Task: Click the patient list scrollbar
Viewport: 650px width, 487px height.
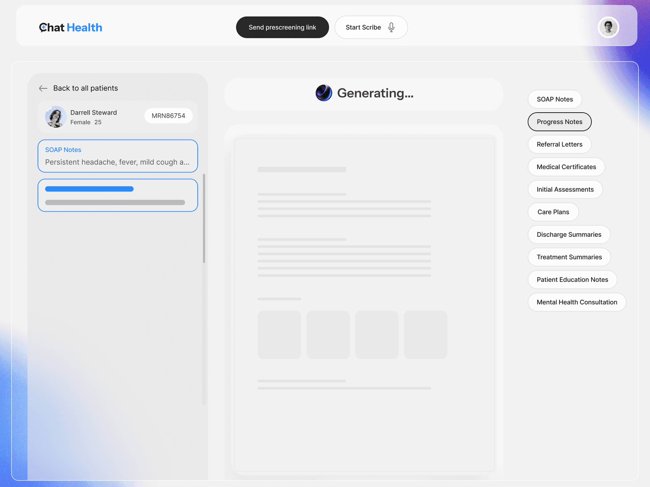Action: click(204, 218)
